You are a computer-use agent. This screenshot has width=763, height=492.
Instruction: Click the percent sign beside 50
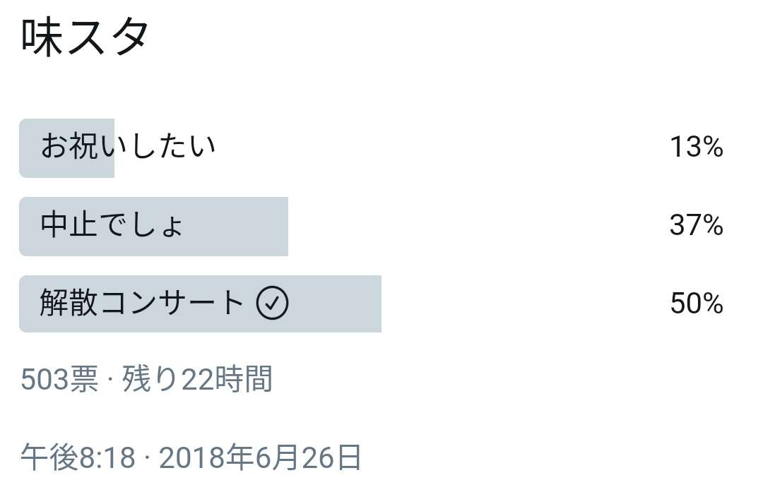(x=713, y=304)
